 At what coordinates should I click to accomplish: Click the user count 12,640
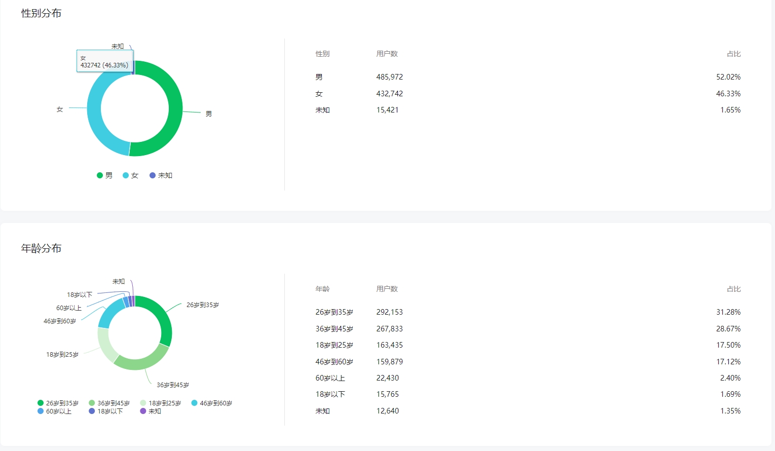[387, 411]
